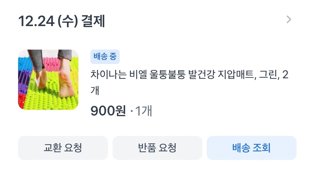Tap the 12.24 (수) 결제 order header
The image size is (310, 170).
click(61, 21)
